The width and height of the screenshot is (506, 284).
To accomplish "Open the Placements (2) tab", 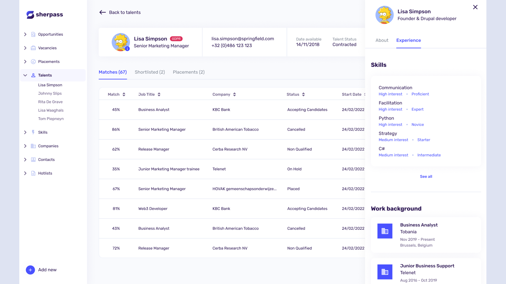I will 189,72.
